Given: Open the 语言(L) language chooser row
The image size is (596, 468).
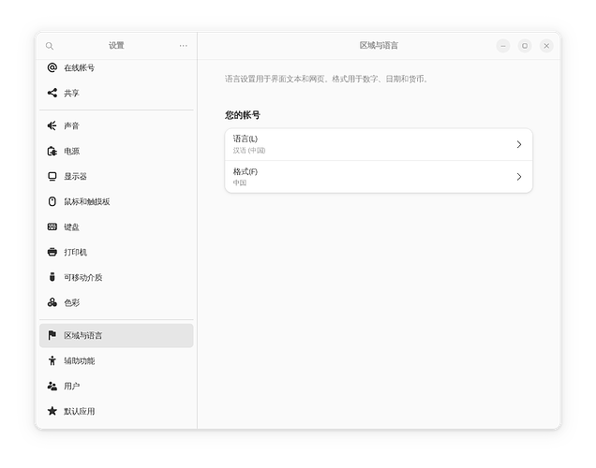Looking at the screenshot, I should (379, 144).
